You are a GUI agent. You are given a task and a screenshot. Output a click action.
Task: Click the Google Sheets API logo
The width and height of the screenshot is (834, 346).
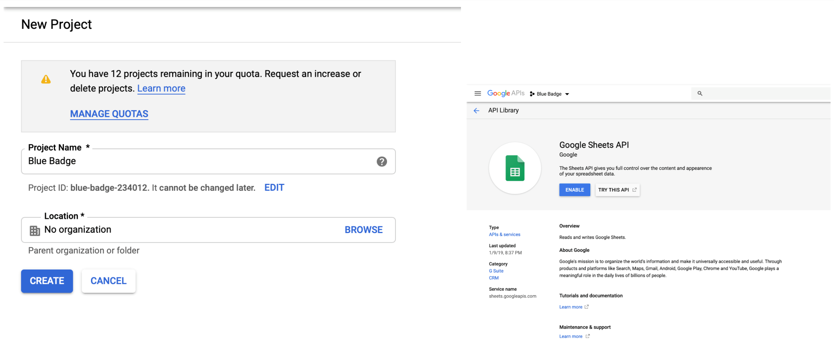click(x=515, y=168)
